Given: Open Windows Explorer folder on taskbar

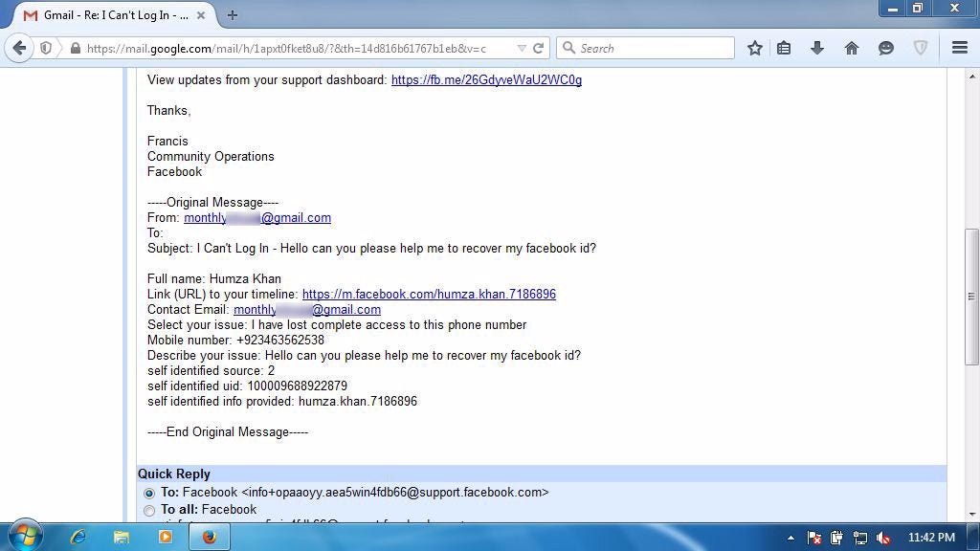Looking at the screenshot, I should 122,537.
